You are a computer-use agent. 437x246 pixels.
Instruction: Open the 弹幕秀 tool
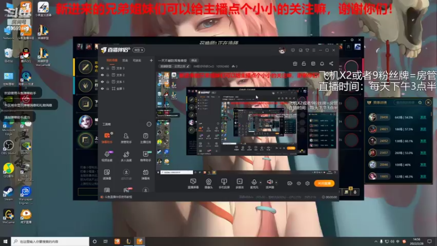tap(145, 174)
